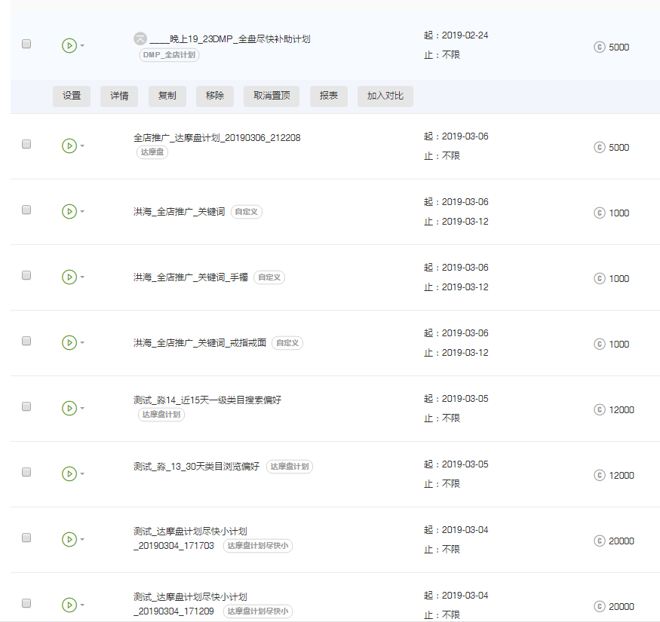Click the 取消置顶 button
Image resolution: width=660 pixels, height=622 pixels.
(x=272, y=96)
